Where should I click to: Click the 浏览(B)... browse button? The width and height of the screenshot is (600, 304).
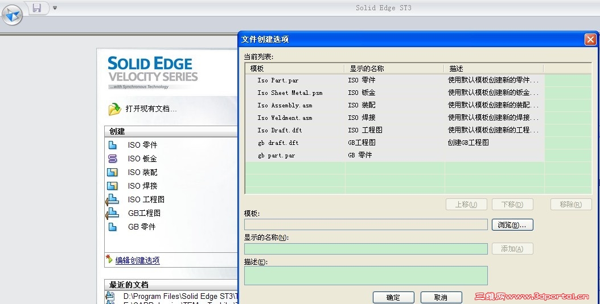[512, 224]
